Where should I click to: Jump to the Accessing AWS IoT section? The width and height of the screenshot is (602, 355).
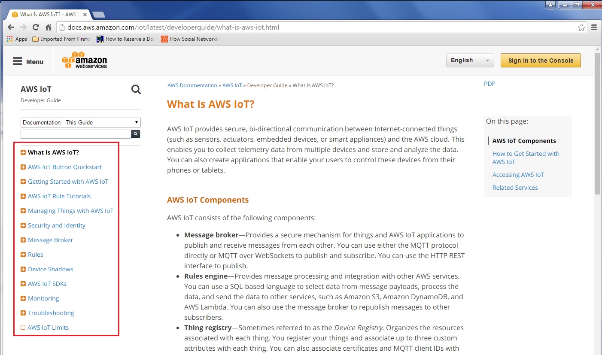coord(518,175)
